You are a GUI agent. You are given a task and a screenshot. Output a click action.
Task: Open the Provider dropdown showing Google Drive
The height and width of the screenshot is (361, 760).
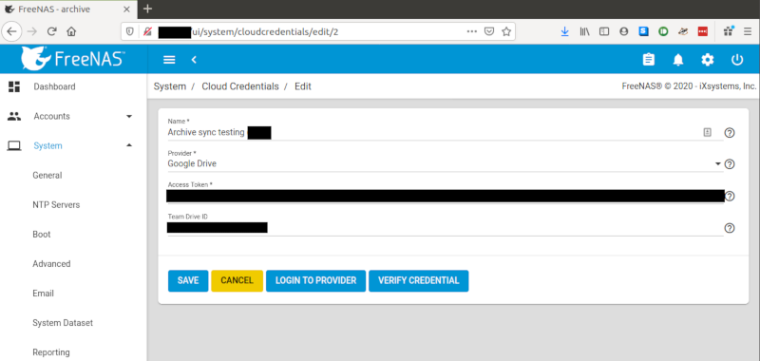[445, 163]
